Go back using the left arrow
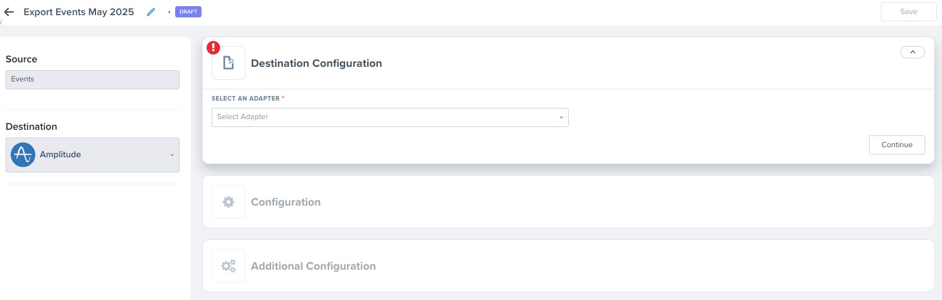Screen dimensions: 942x300 coord(9,12)
